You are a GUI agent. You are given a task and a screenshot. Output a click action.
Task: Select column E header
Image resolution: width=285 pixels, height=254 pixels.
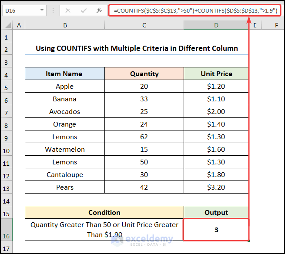pyautogui.click(x=255, y=25)
